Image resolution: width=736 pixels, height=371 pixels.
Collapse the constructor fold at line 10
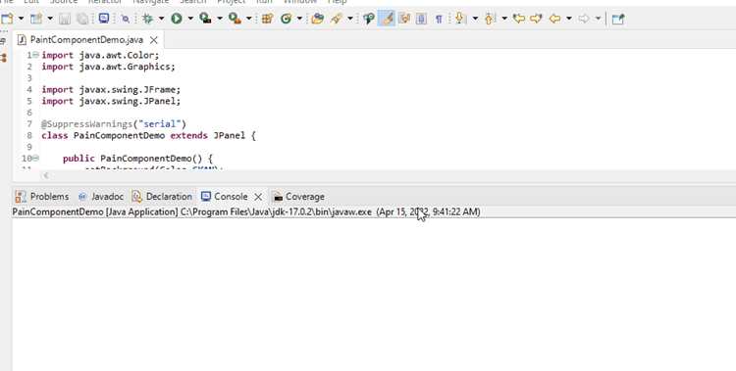coord(36,159)
